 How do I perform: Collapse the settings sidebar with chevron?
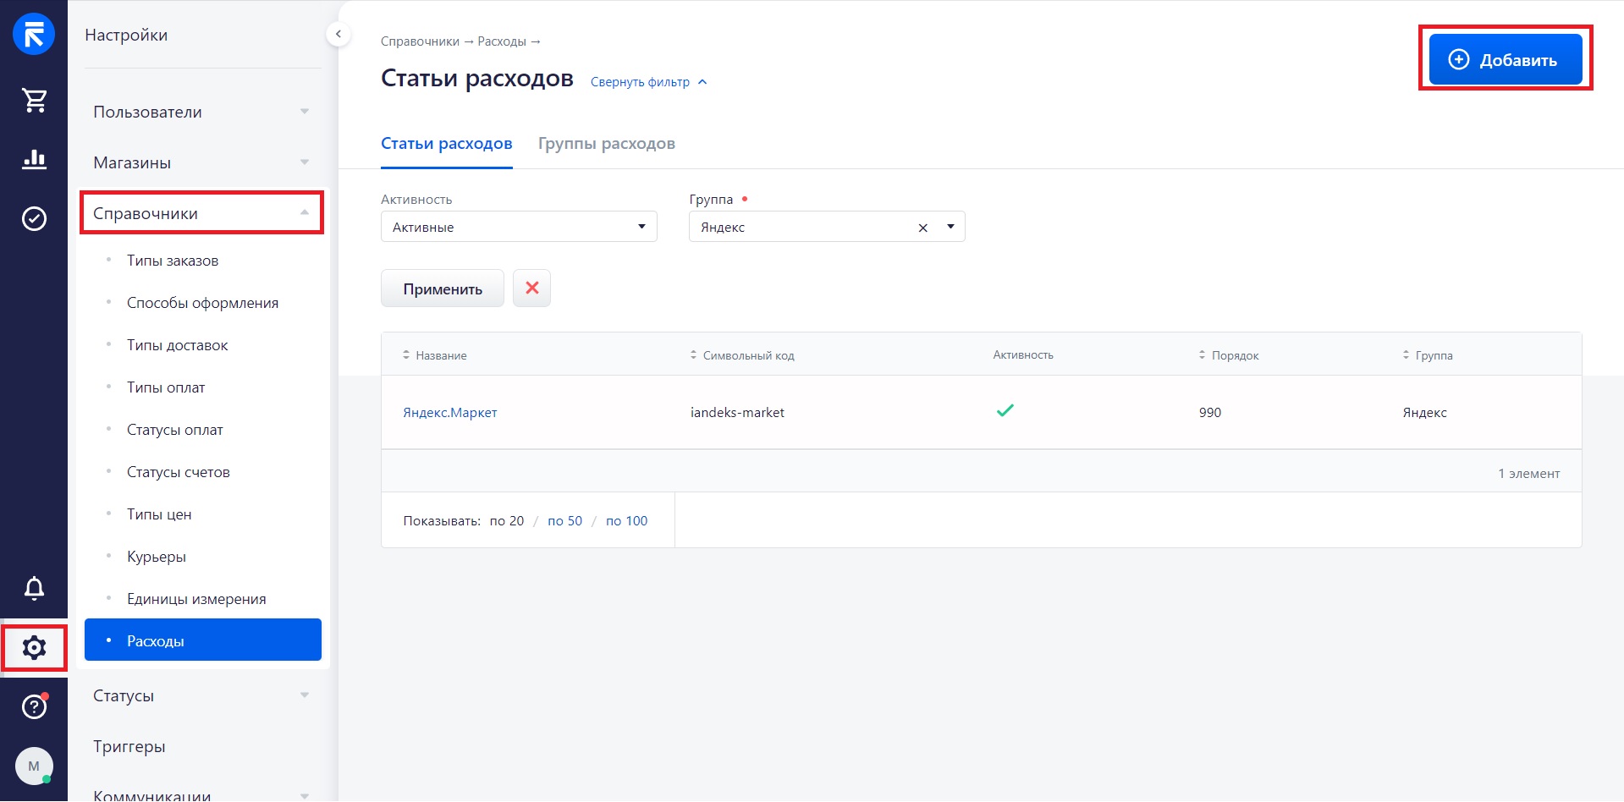click(338, 34)
